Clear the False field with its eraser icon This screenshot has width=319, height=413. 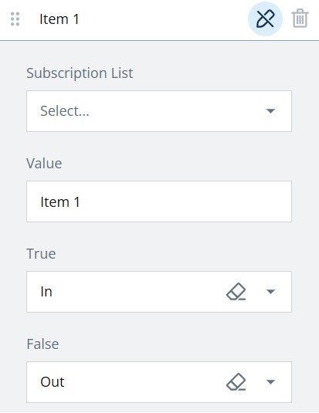tap(236, 381)
